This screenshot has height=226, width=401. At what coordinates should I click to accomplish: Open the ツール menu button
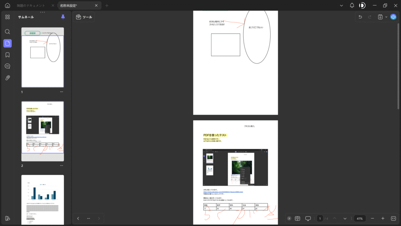pyautogui.click(x=84, y=17)
